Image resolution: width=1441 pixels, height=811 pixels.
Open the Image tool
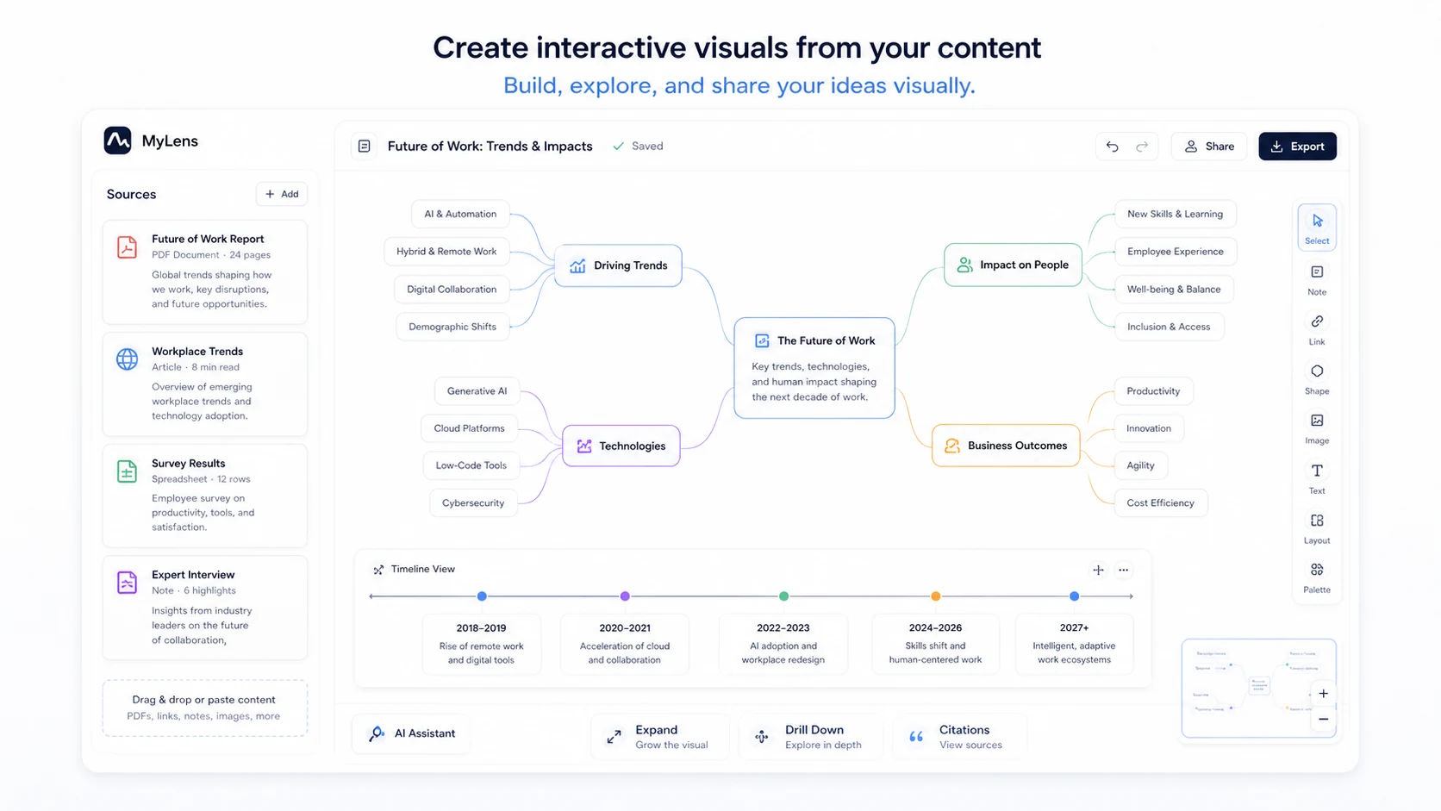(1317, 427)
